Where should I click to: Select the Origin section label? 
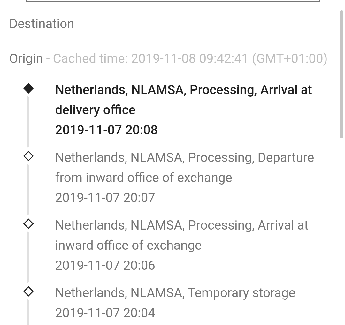(x=26, y=58)
